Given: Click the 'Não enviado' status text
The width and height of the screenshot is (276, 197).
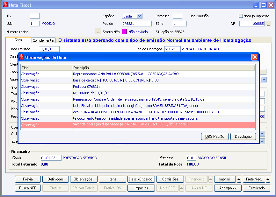Looking at the screenshot, I should point(138,32).
